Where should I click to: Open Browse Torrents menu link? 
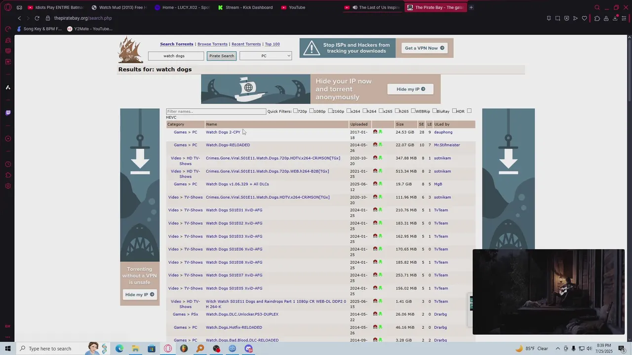[212, 44]
